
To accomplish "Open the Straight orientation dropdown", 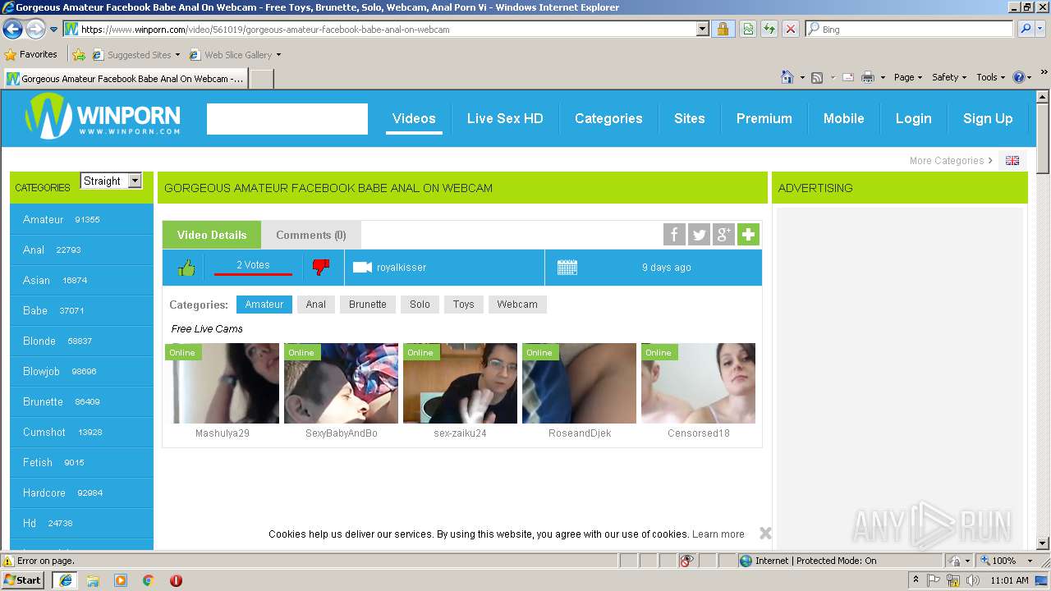I will click(111, 181).
